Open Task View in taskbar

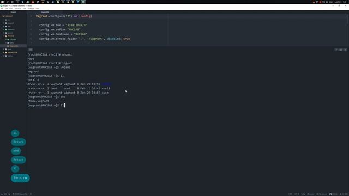pos(12,2)
